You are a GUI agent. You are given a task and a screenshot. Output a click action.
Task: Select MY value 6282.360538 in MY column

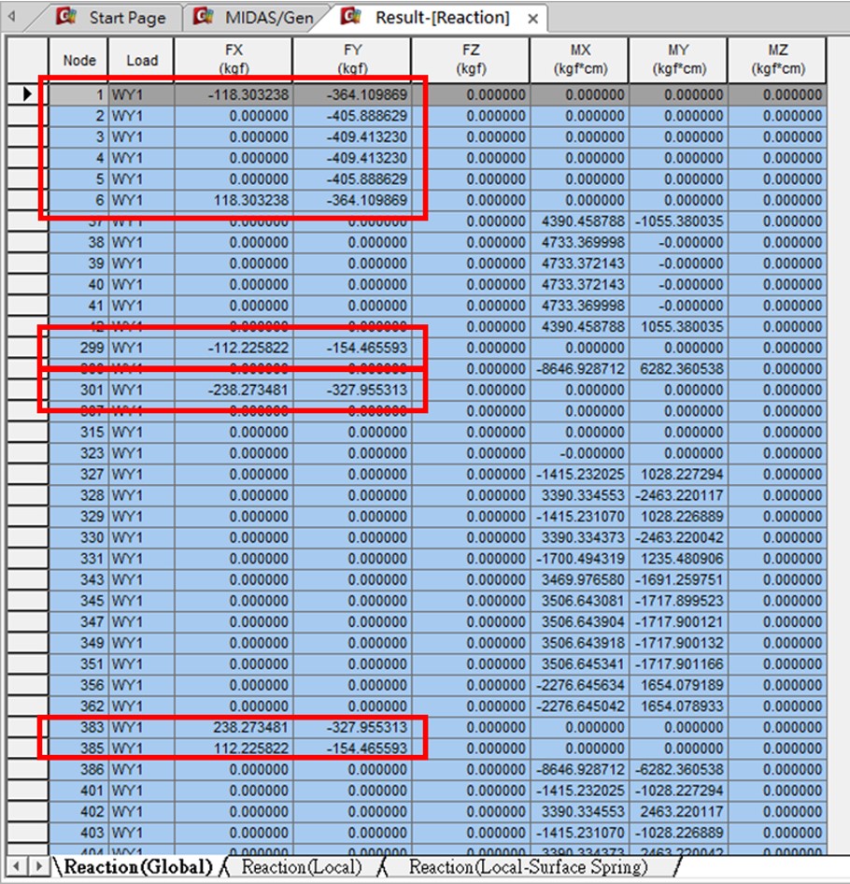pyautogui.click(x=679, y=369)
